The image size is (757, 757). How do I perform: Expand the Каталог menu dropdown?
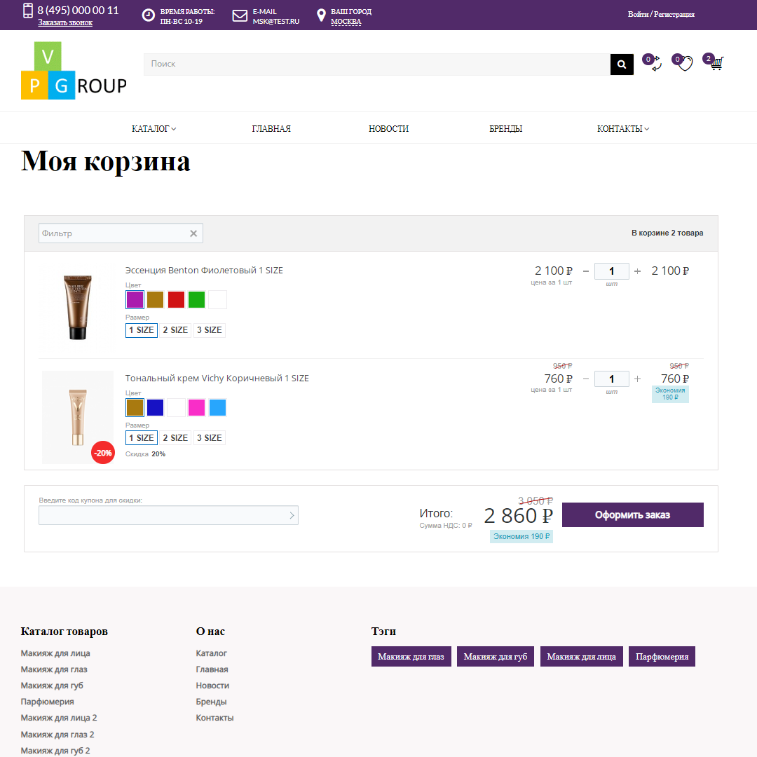pos(154,129)
